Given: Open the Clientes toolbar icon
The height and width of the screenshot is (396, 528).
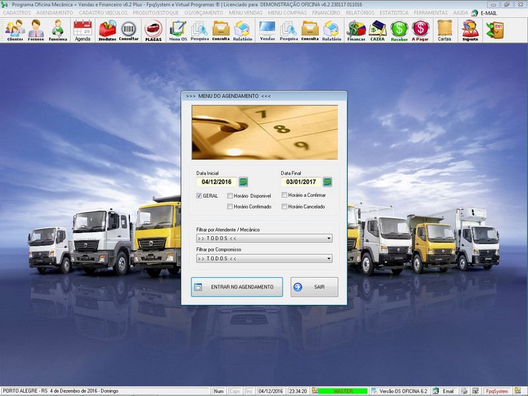Looking at the screenshot, I should pos(15,30).
